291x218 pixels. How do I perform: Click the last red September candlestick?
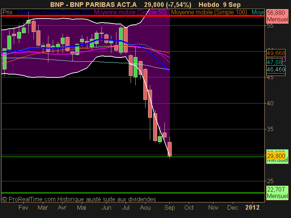tap(170, 149)
